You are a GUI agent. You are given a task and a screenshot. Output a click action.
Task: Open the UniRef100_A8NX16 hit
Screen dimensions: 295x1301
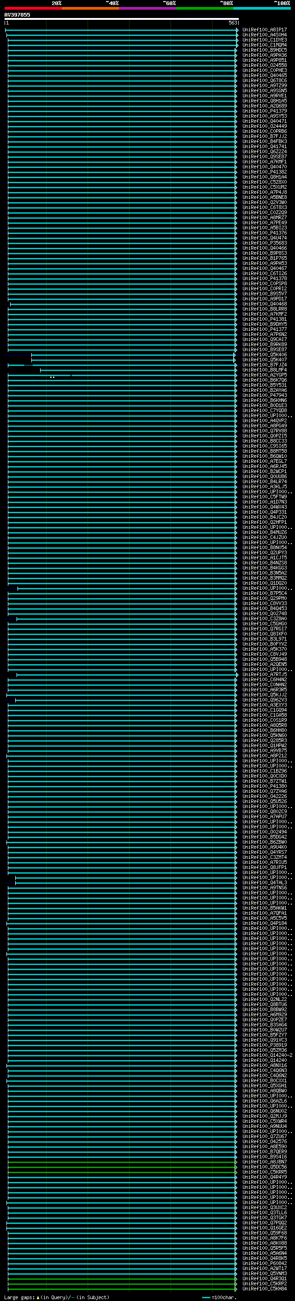coord(264,1065)
